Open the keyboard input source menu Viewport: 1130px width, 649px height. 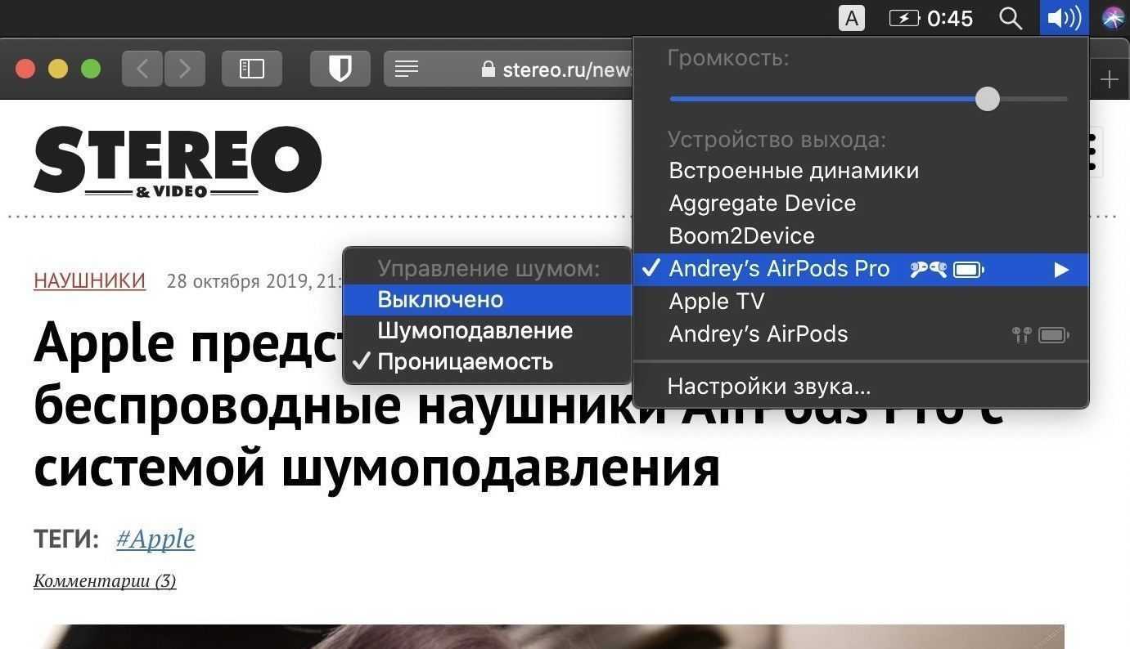click(x=852, y=18)
